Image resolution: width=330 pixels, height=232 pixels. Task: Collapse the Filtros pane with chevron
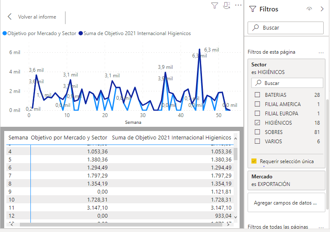click(x=322, y=9)
